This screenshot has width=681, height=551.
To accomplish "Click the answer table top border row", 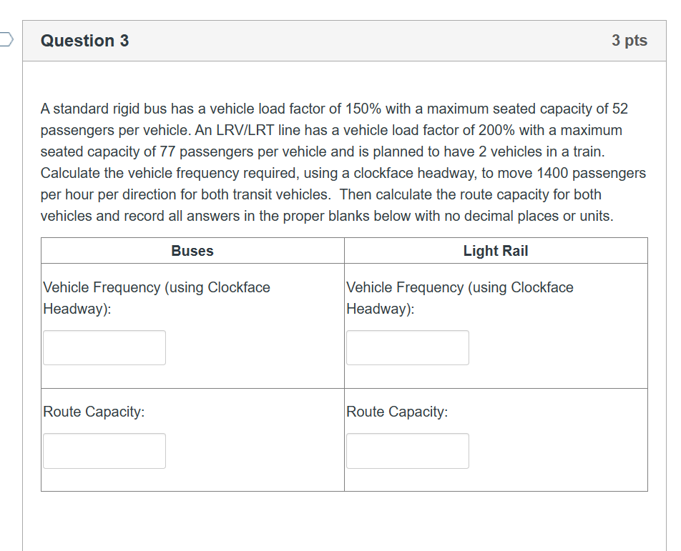I will pyautogui.click(x=343, y=239).
